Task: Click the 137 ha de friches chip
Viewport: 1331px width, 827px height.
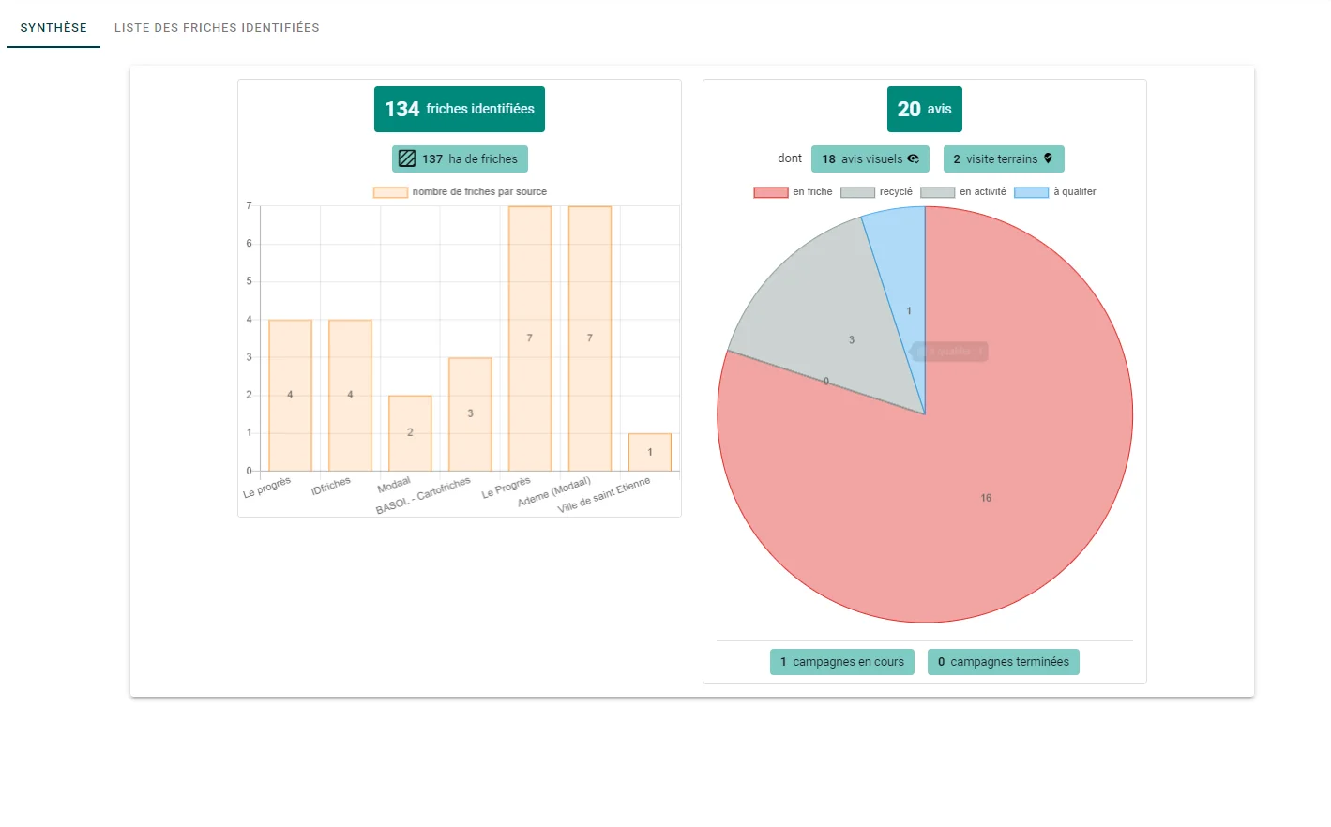Action: click(x=460, y=159)
